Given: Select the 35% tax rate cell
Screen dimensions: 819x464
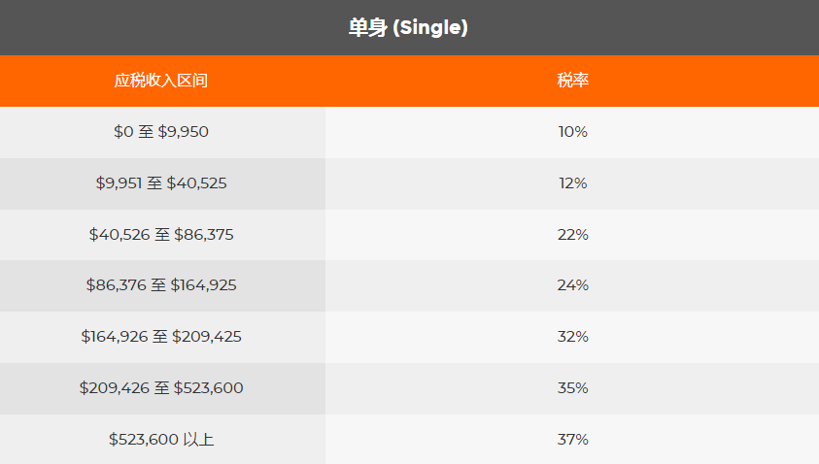Looking at the screenshot, I should [x=572, y=388].
